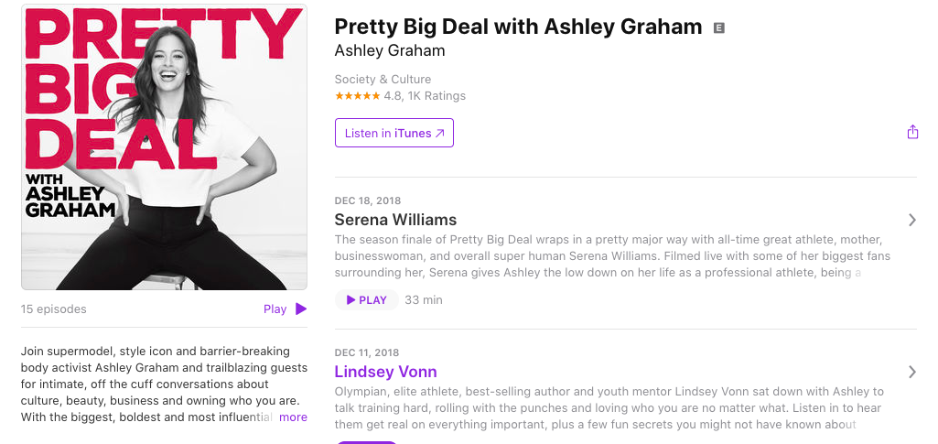
Task: Click the explicit 'E' badge beside the title
Action: click(719, 27)
